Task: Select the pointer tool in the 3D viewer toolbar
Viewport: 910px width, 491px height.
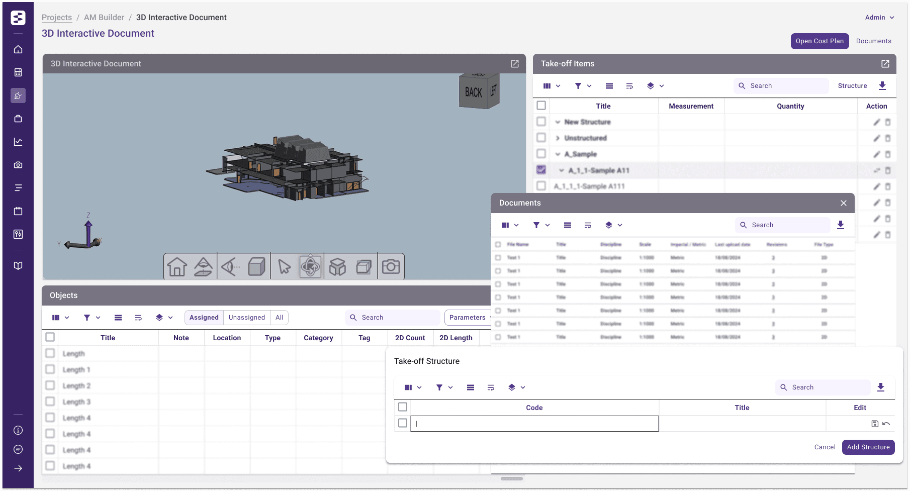Action: pyautogui.click(x=284, y=266)
